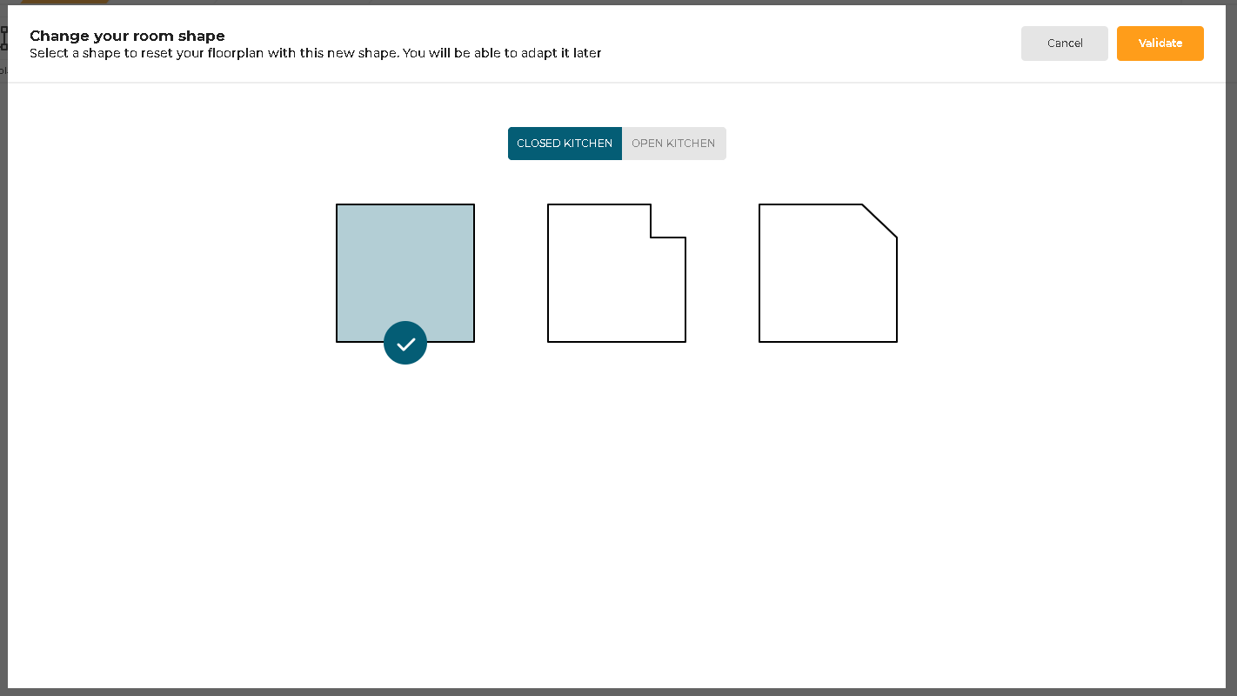Click the checkmark badge on the square shape

(405, 343)
